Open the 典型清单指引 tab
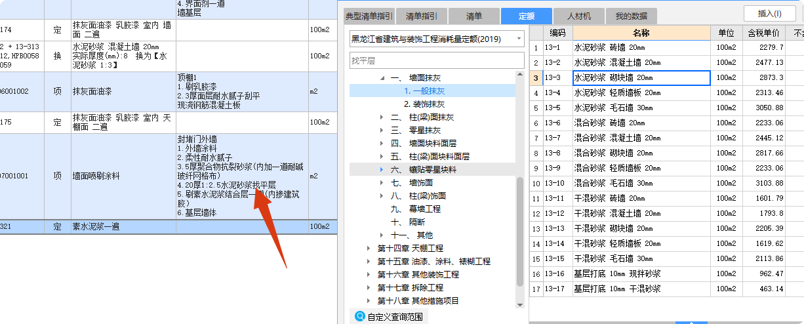The image size is (804, 324). tap(370, 16)
